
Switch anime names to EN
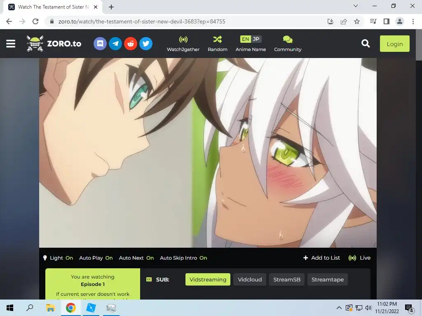click(x=245, y=39)
